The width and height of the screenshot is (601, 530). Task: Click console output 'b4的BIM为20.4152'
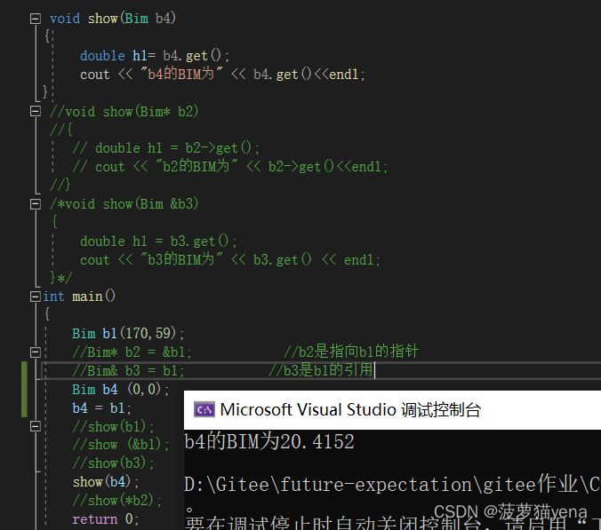tap(269, 441)
